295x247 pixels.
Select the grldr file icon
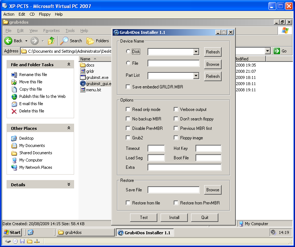pyautogui.click(x=83, y=71)
